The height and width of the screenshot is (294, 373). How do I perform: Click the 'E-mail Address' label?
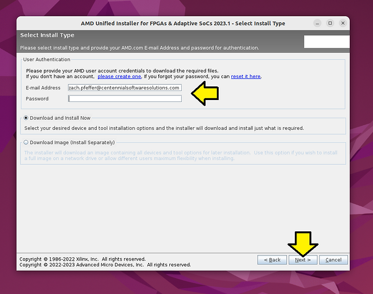[x=43, y=88]
